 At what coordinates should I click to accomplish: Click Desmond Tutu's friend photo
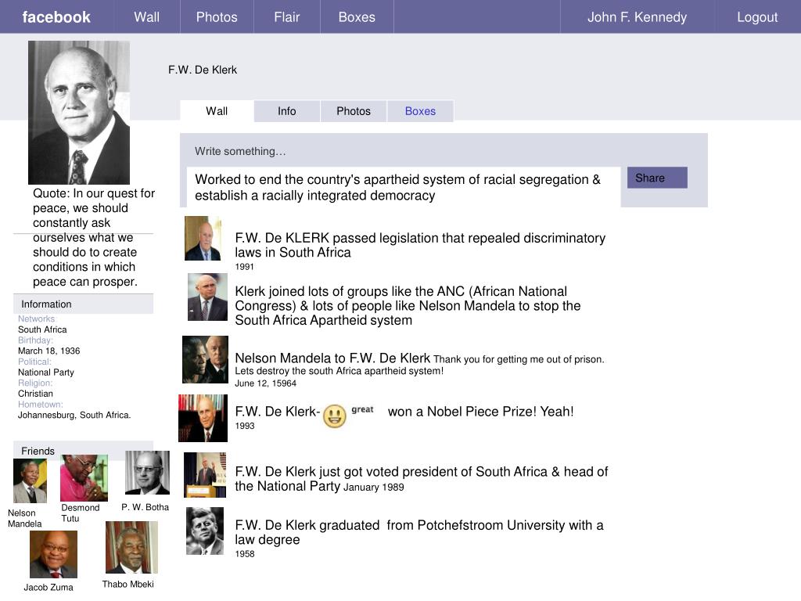84,478
